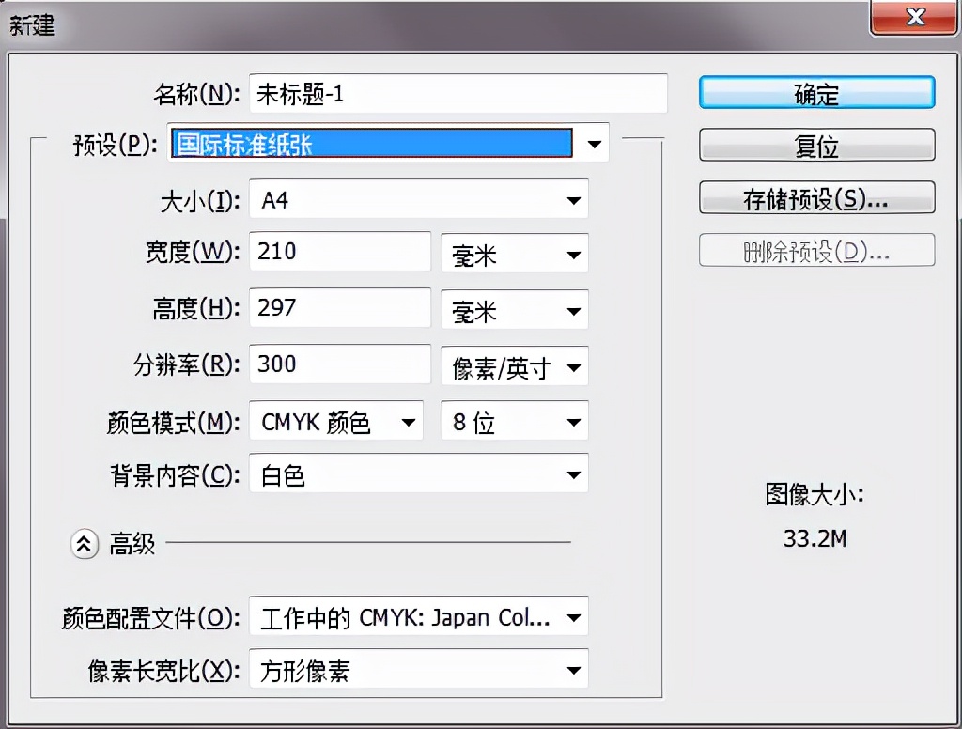The width and height of the screenshot is (962, 729).
Task: Open the 像素长宽比 方形像素 dropdown
Action: [419, 669]
